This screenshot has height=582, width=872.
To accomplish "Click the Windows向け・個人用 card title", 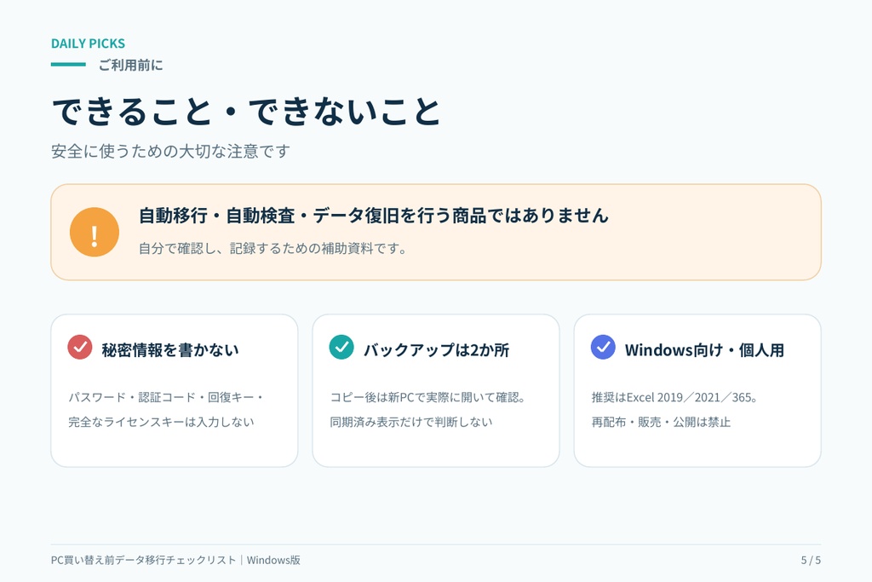I will click(704, 350).
